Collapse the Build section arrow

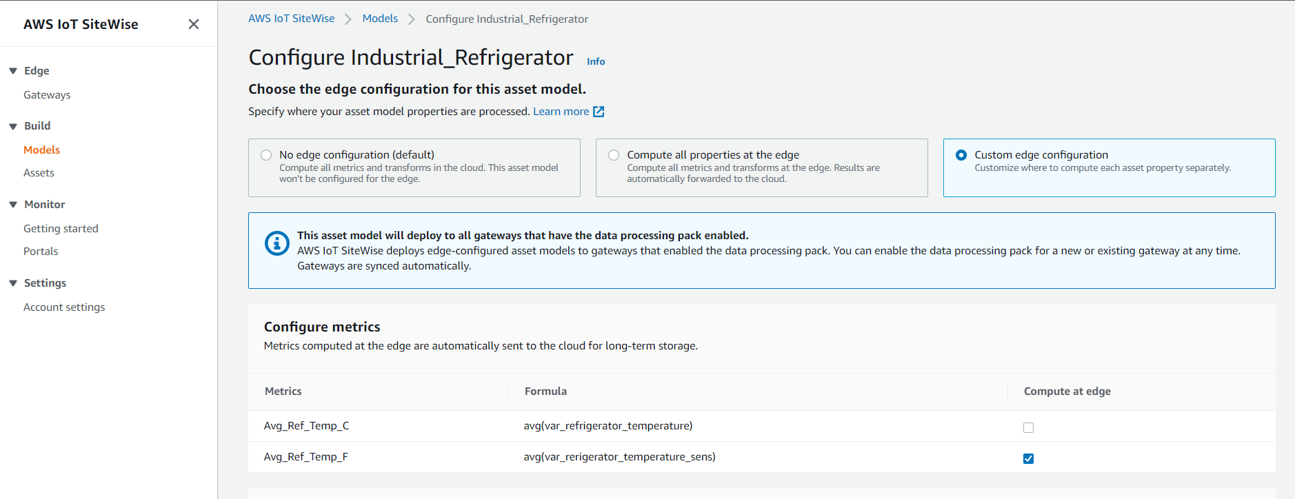tap(13, 126)
